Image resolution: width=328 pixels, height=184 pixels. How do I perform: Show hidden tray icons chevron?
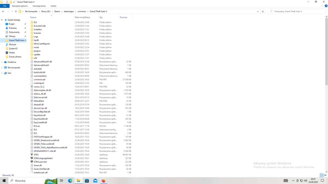point(293,181)
